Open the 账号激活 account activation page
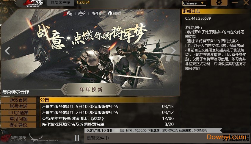Screen dimensions: 251x144 [x=18, y=106]
